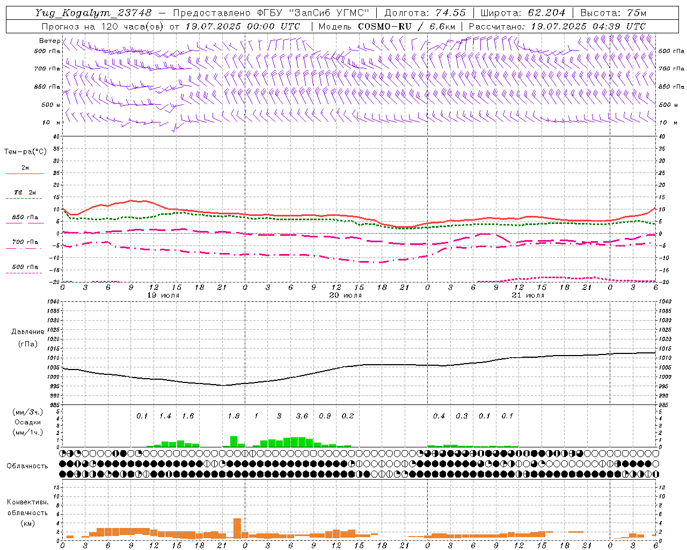687x550 pixels.
Task: Click the tallest orange convective cloud bar
Action: point(237,529)
